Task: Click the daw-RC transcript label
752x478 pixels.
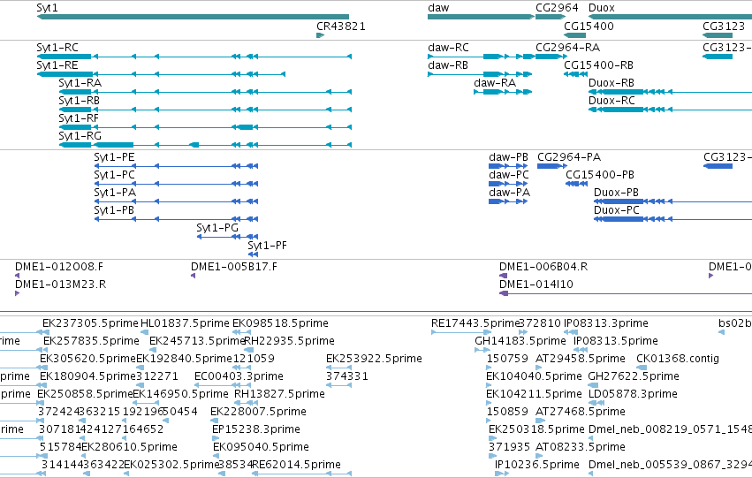Action: pyautogui.click(x=448, y=48)
